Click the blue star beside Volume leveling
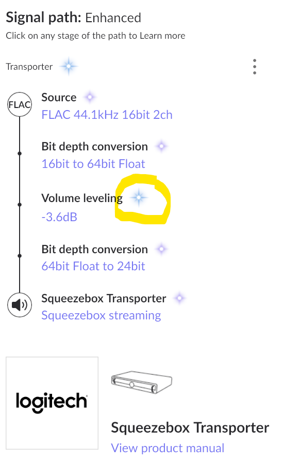282x461 pixels. coord(139,197)
